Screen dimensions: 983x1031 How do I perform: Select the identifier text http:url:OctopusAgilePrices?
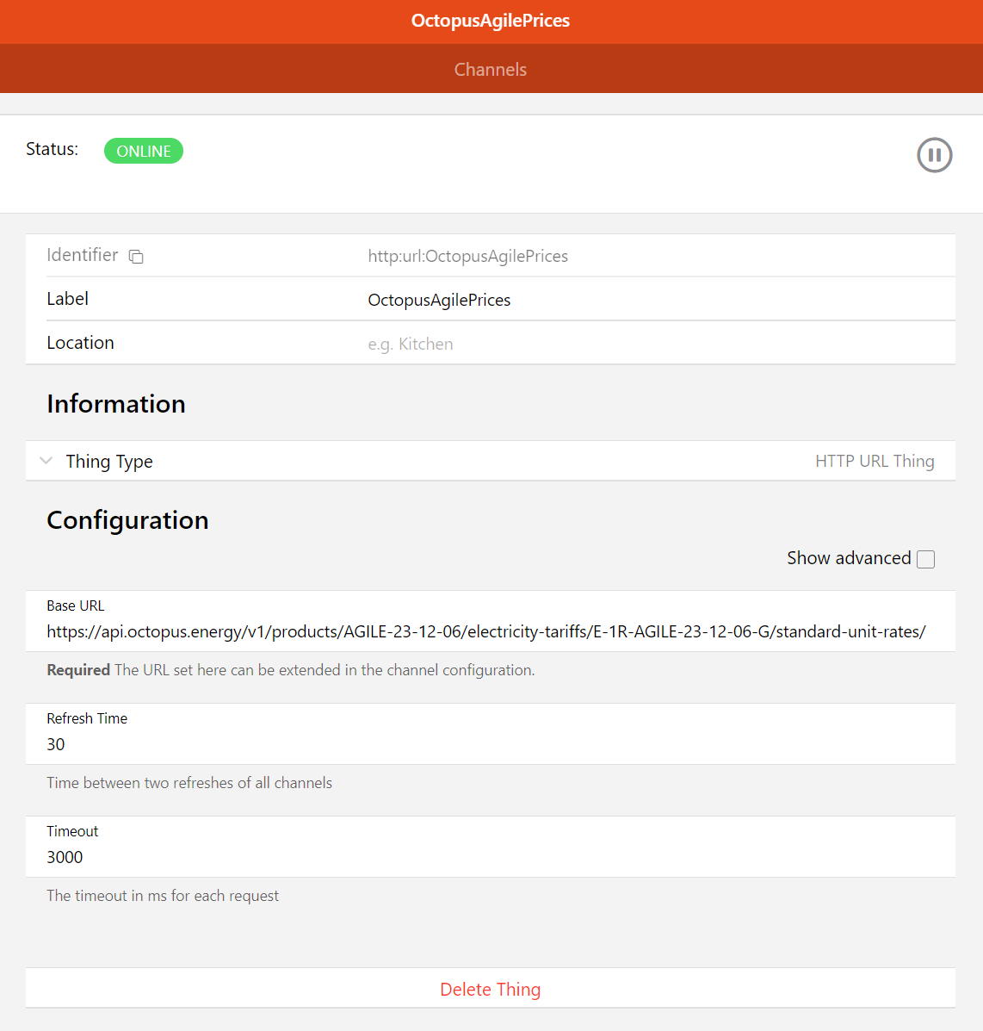click(468, 257)
